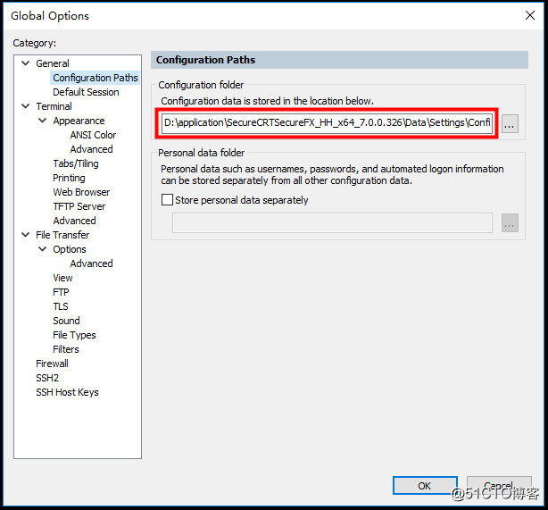Viewport: 548px width, 510px height.
Task: Click the configuration folder path field
Action: click(x=327, y=123)
